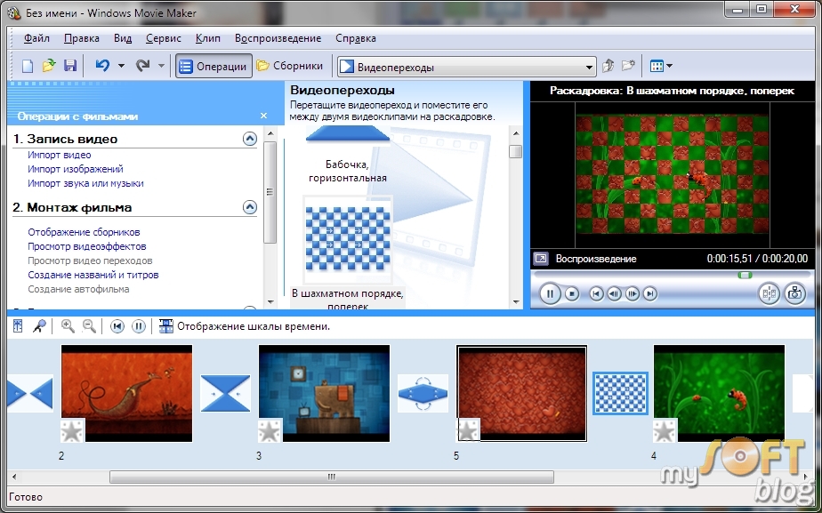Screen dimensions: 822x513
Task: Open the Сервис menu
Action: pyautogui.click(x=164, y=38)
